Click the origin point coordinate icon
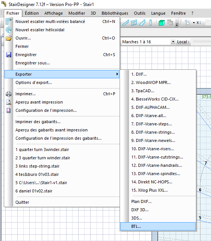Screen dimensions: 211x241 pos(188,23)
